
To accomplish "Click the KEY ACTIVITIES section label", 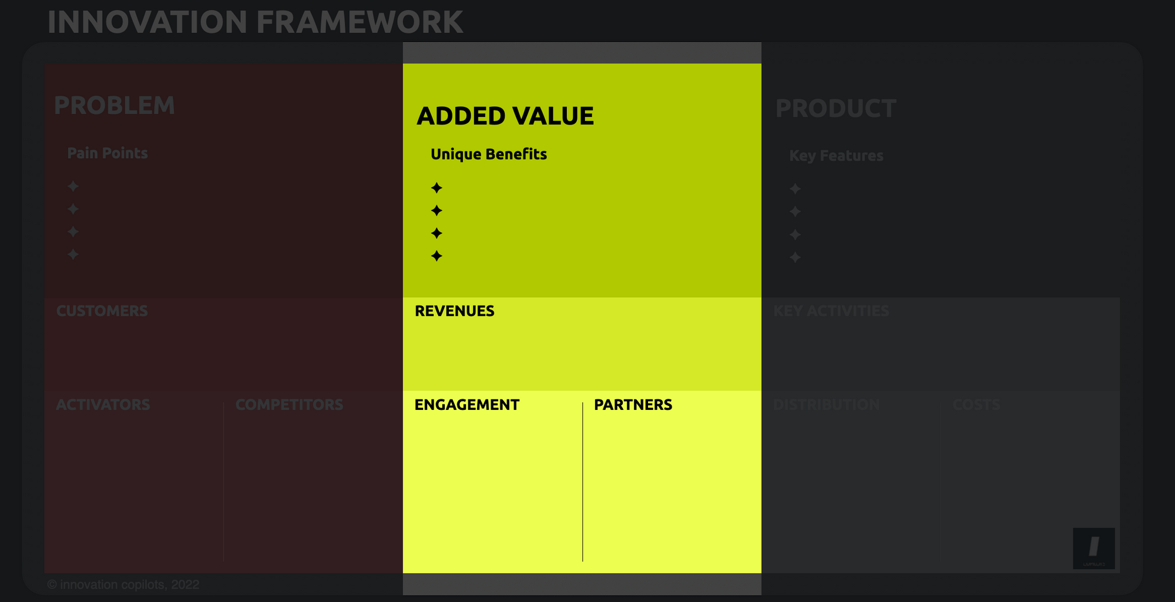I will click(831, 311).
